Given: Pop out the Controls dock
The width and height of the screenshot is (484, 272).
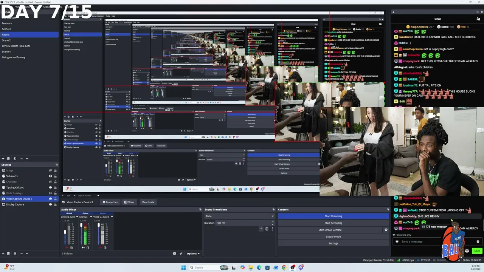Looking at the screenshot, I should click(388, 209).
